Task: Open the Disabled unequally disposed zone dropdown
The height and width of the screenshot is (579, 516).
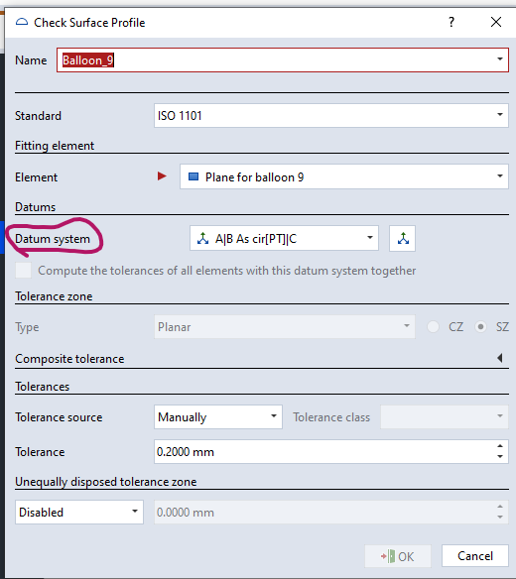Action: [x=79, y=513]
